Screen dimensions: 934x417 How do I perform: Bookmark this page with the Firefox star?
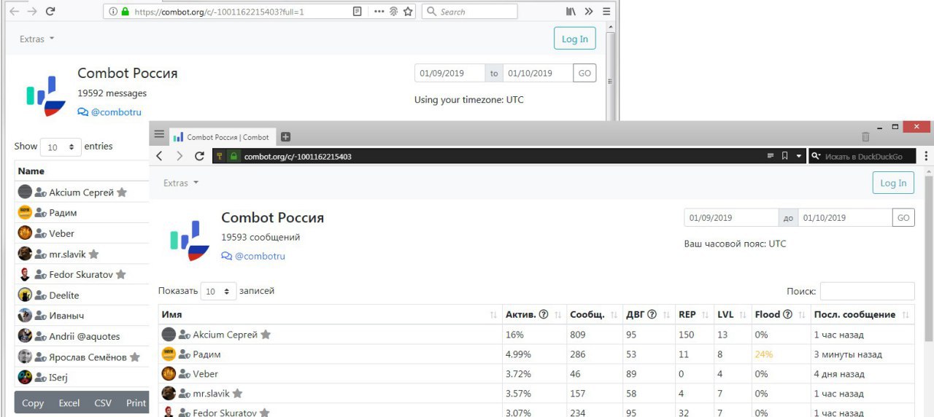(x=408, y=12)
